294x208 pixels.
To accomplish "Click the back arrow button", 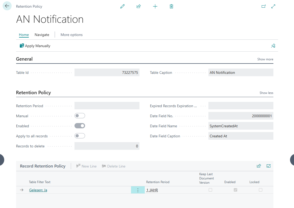I will (x=7, y=6).
